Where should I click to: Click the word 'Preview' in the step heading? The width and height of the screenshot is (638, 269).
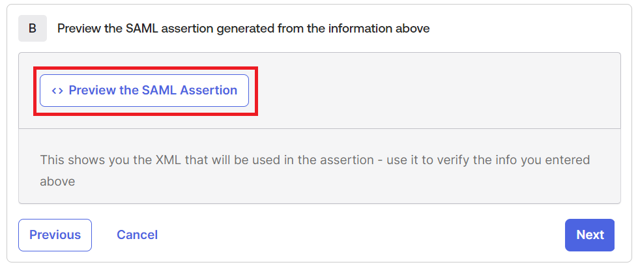pyautogui.click(x=78, y=29)
